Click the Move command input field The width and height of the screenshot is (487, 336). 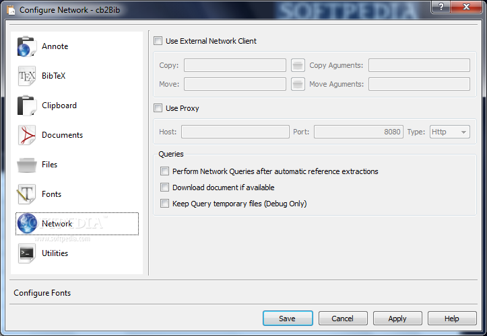(235, 84)
